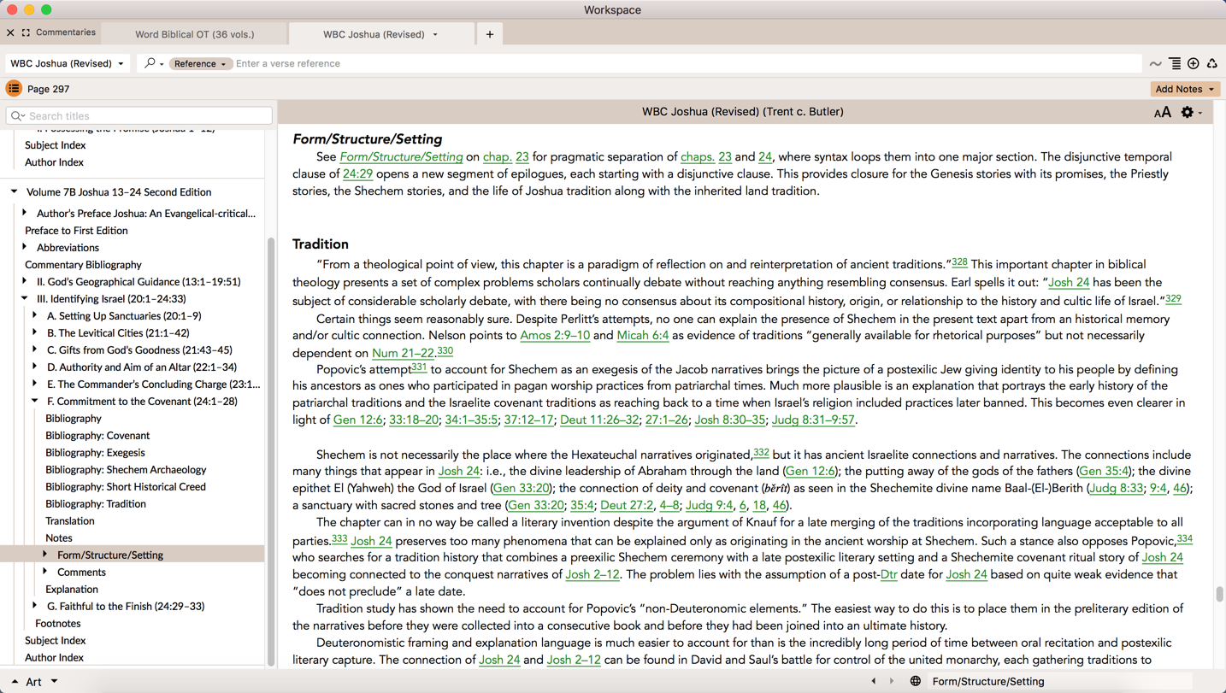This screenshot has width=1226, height=693.
Task: Expand G. Faithful to the Finish (24:29–33)
Action: tap(34, 606)
